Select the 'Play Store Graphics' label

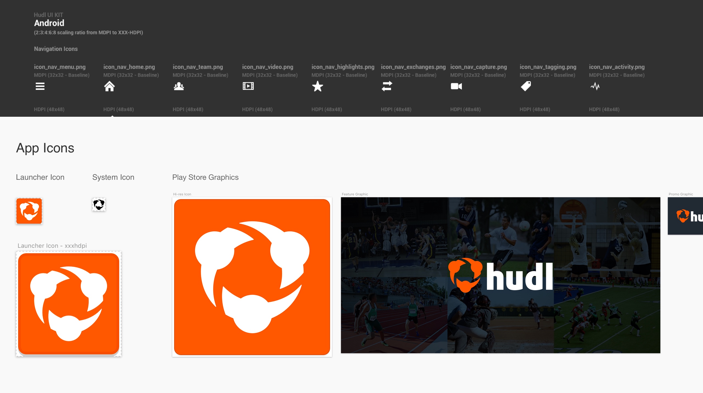(205, 177)
